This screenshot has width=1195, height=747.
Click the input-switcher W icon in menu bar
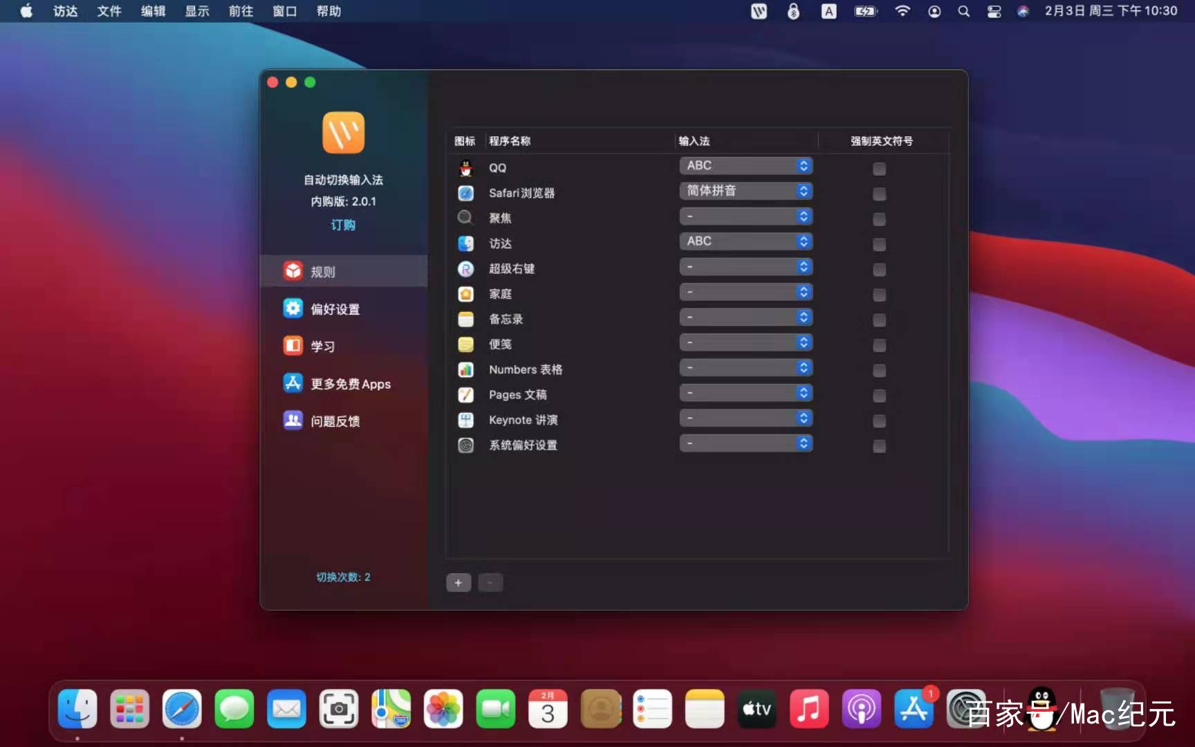(759, 11)
